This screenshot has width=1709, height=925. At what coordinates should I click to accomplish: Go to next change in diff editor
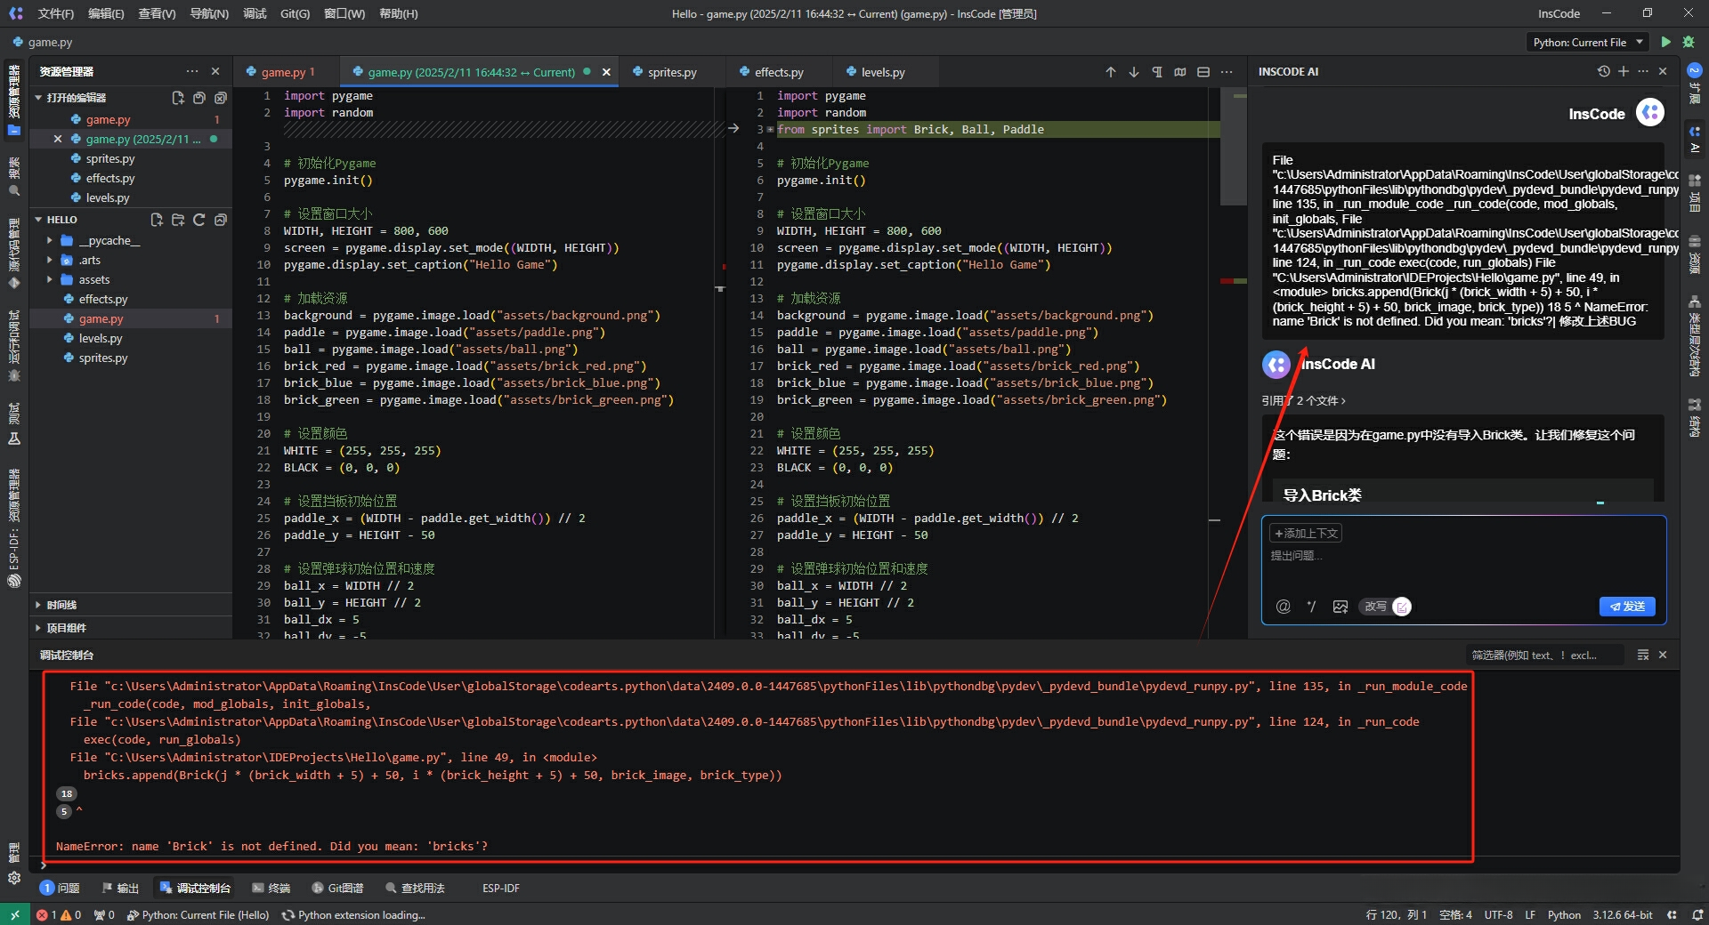1133,72
